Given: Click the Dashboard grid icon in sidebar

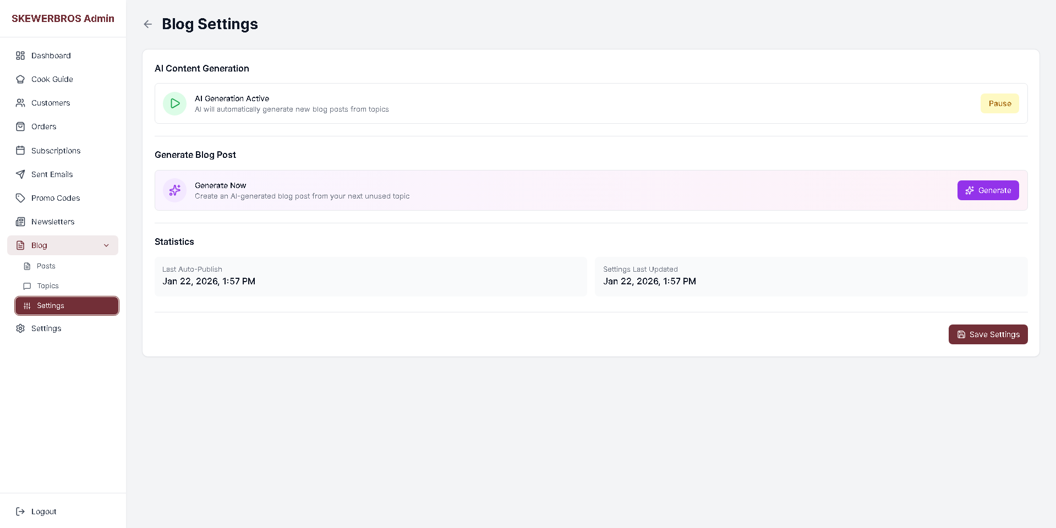Looking at the screenshot, I should tap(20, 56).
